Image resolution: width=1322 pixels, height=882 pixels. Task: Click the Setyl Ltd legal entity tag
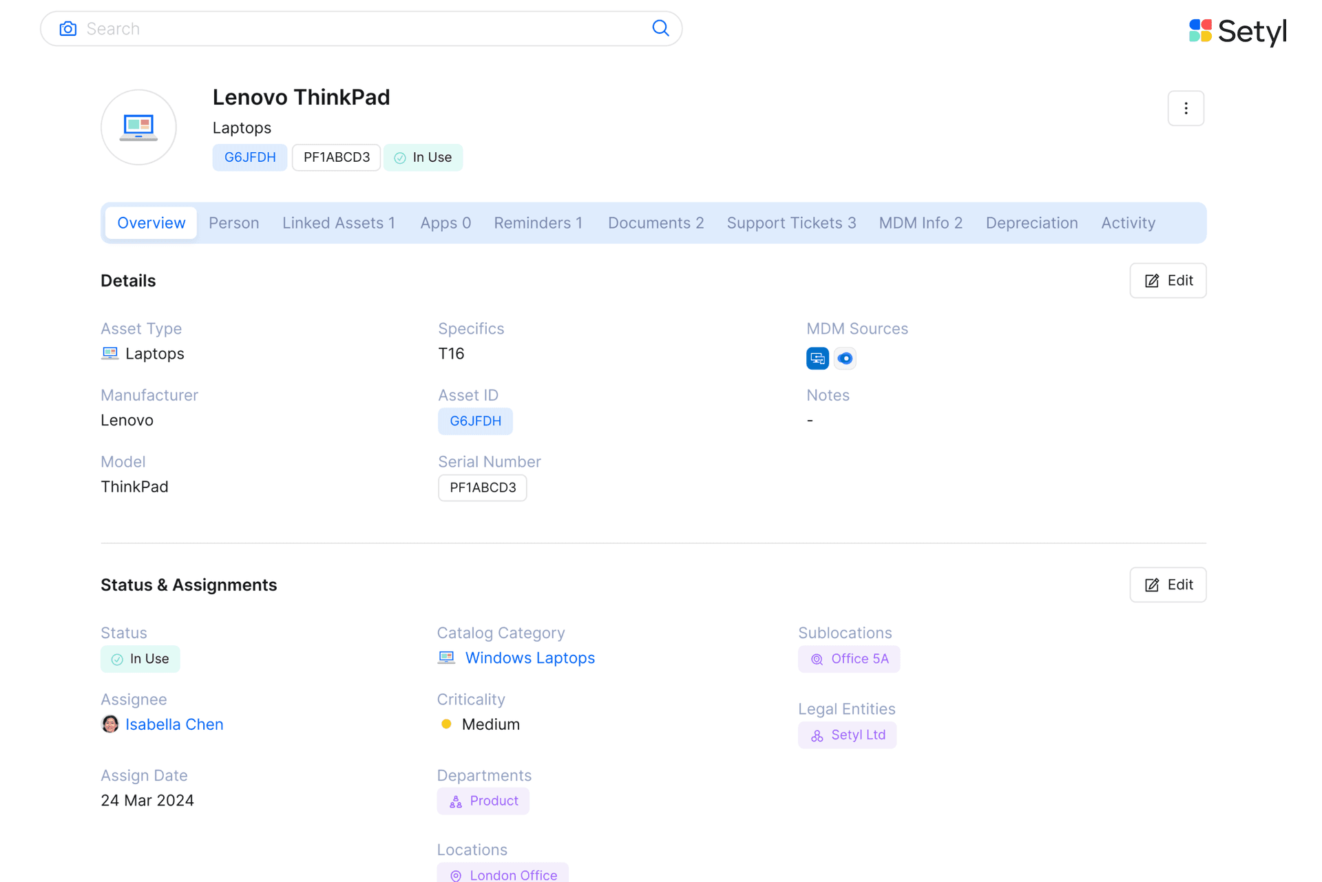(x=847, y=735)
